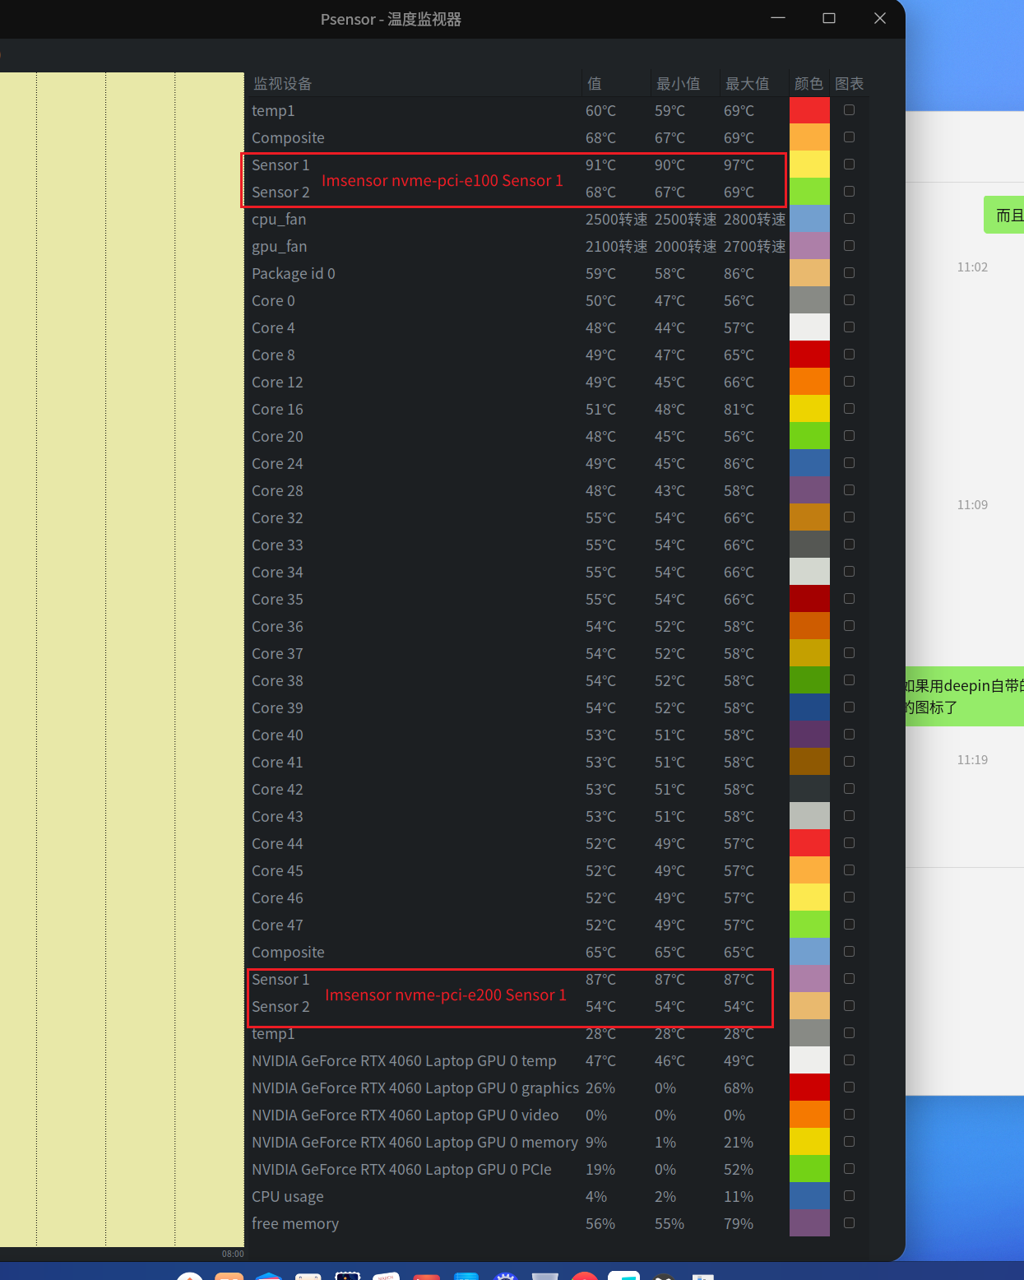Viewport: 1024px width, 1280px height.
Task: Select the CPU usage sensor label
Action: (288, 1197)
